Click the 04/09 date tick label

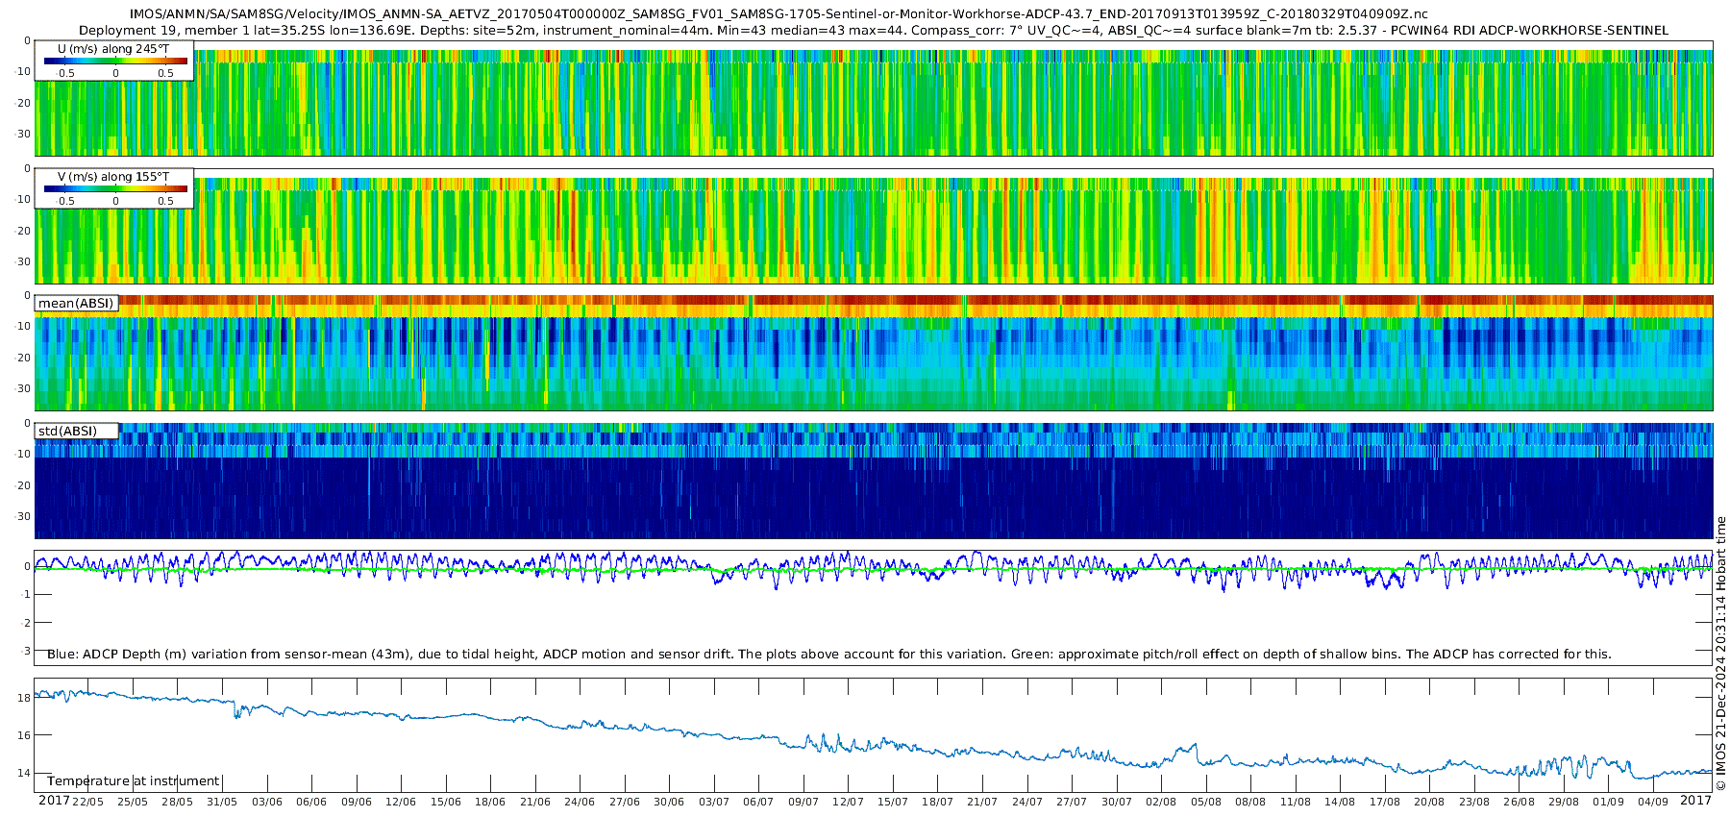click(x=1653, y=802)
